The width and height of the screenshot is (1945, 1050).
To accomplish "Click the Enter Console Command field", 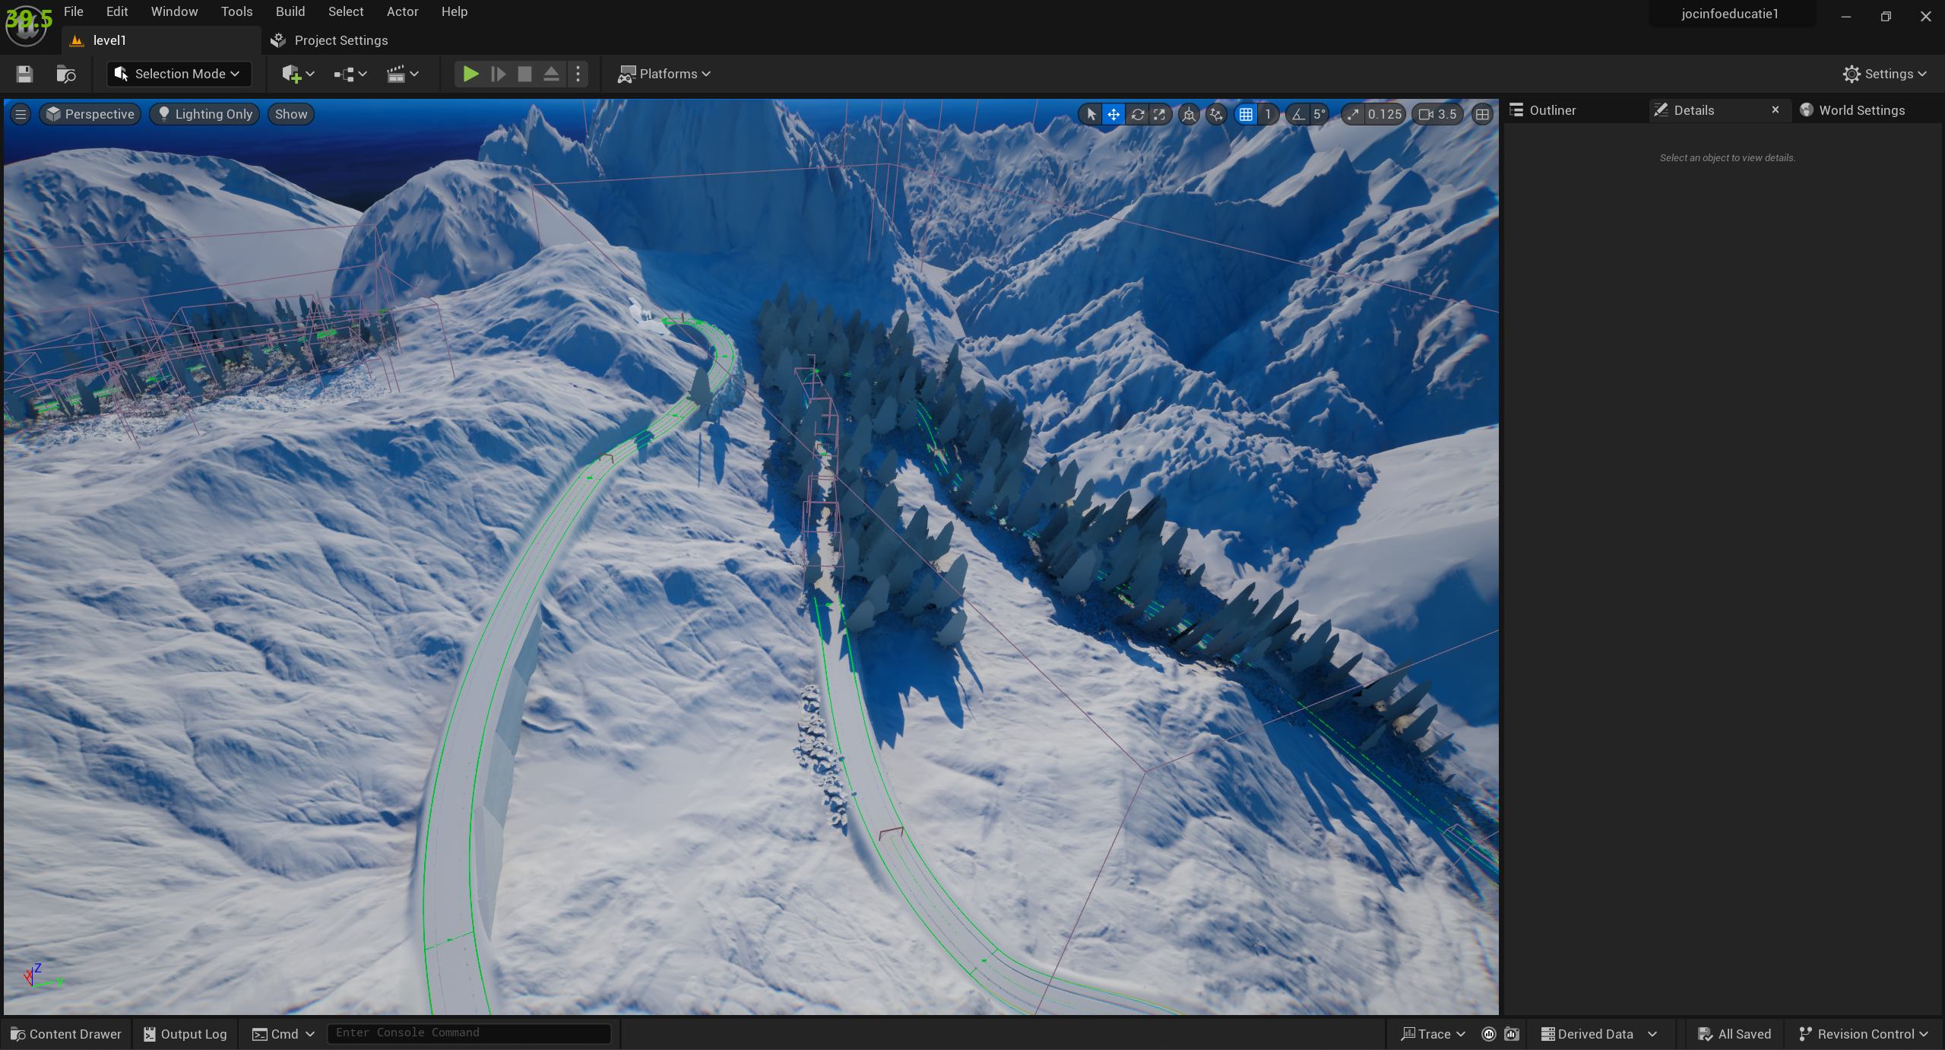I will (x=468, y=1033).
